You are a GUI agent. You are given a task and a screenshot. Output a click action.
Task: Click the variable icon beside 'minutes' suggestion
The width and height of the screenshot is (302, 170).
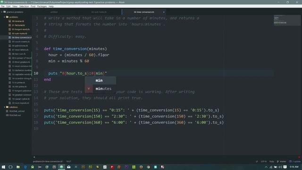click(89, 89)
